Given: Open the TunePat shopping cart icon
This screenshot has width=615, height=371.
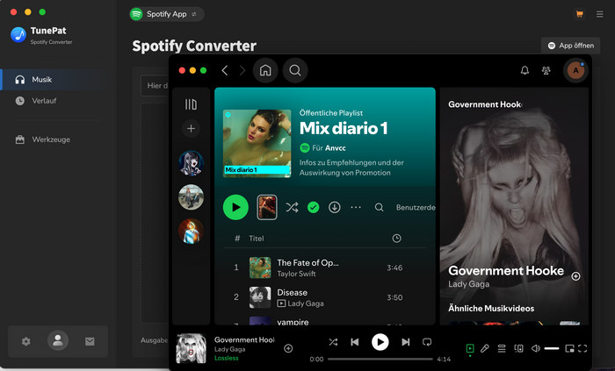Looking at the screenshot, I should (x=579, y=14).
